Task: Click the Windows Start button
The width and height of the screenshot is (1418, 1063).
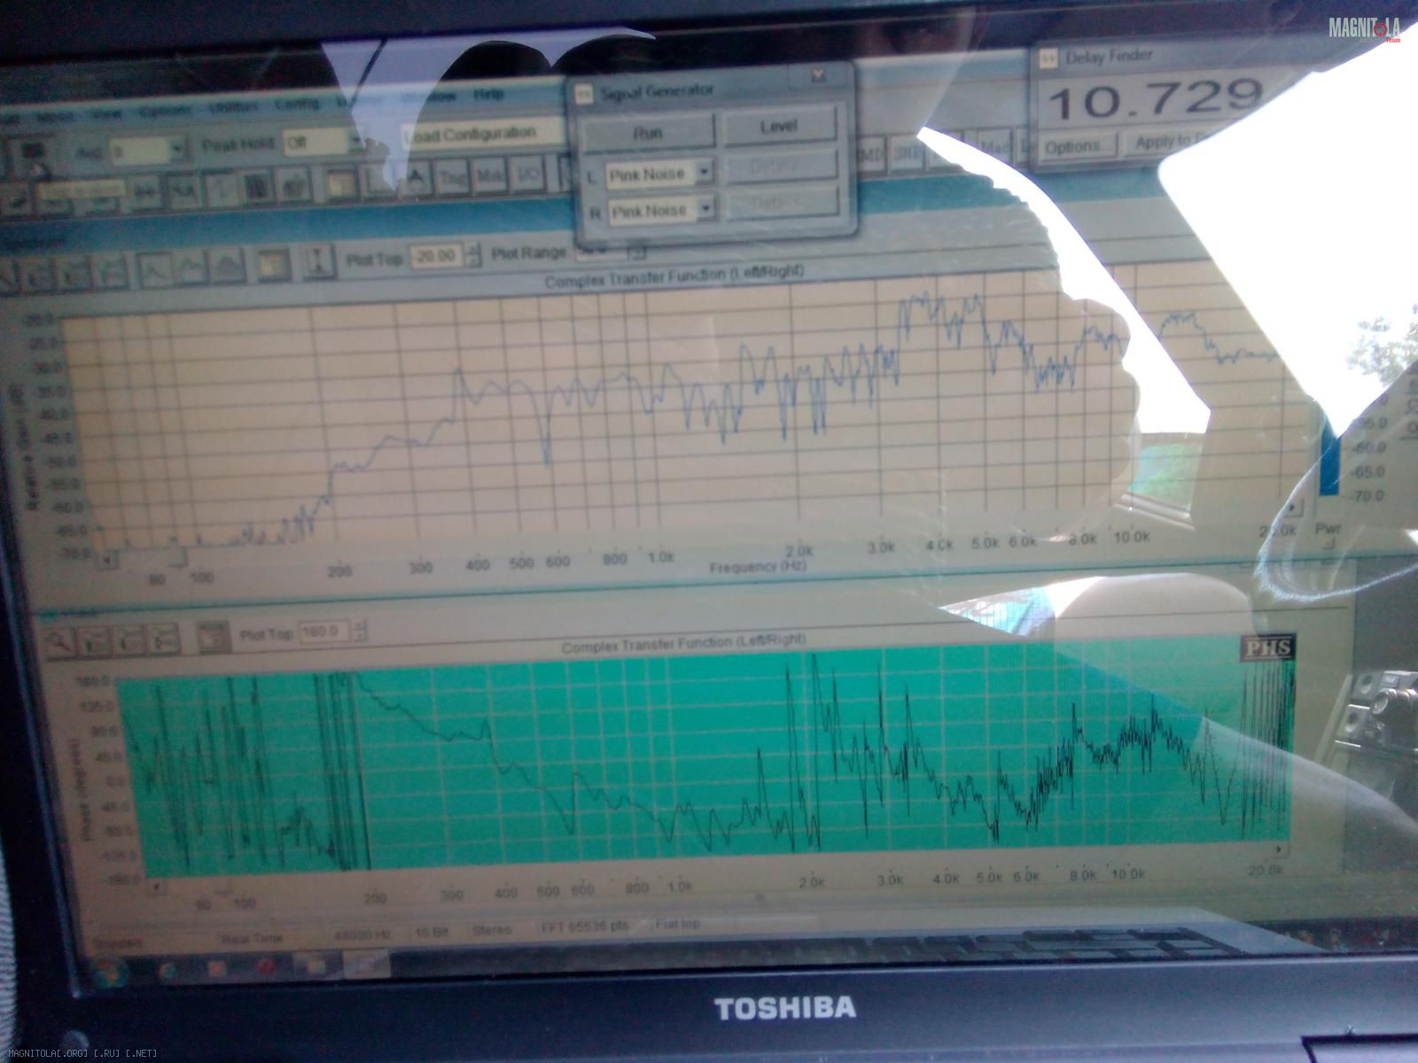Action: click(x=112, y=972)
